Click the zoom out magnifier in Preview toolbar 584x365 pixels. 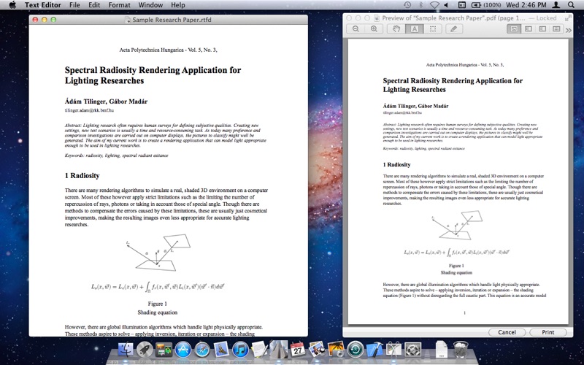coord(356,29)
